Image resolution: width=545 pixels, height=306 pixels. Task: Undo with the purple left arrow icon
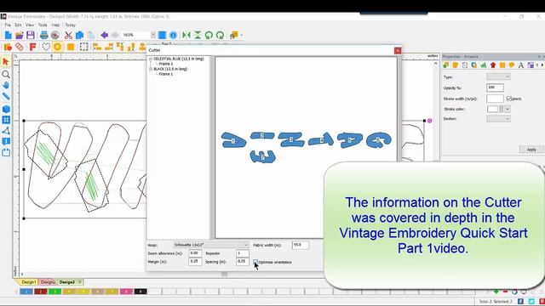pyautogui.click(x=104, y=35)
